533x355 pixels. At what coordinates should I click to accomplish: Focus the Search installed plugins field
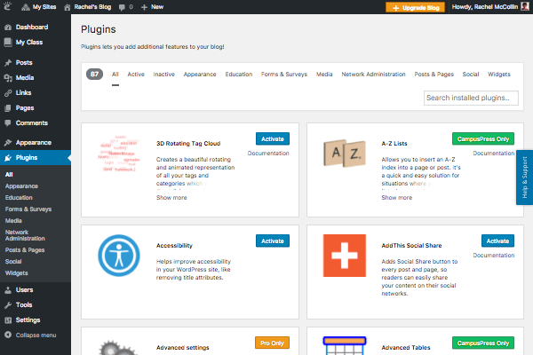471,98
